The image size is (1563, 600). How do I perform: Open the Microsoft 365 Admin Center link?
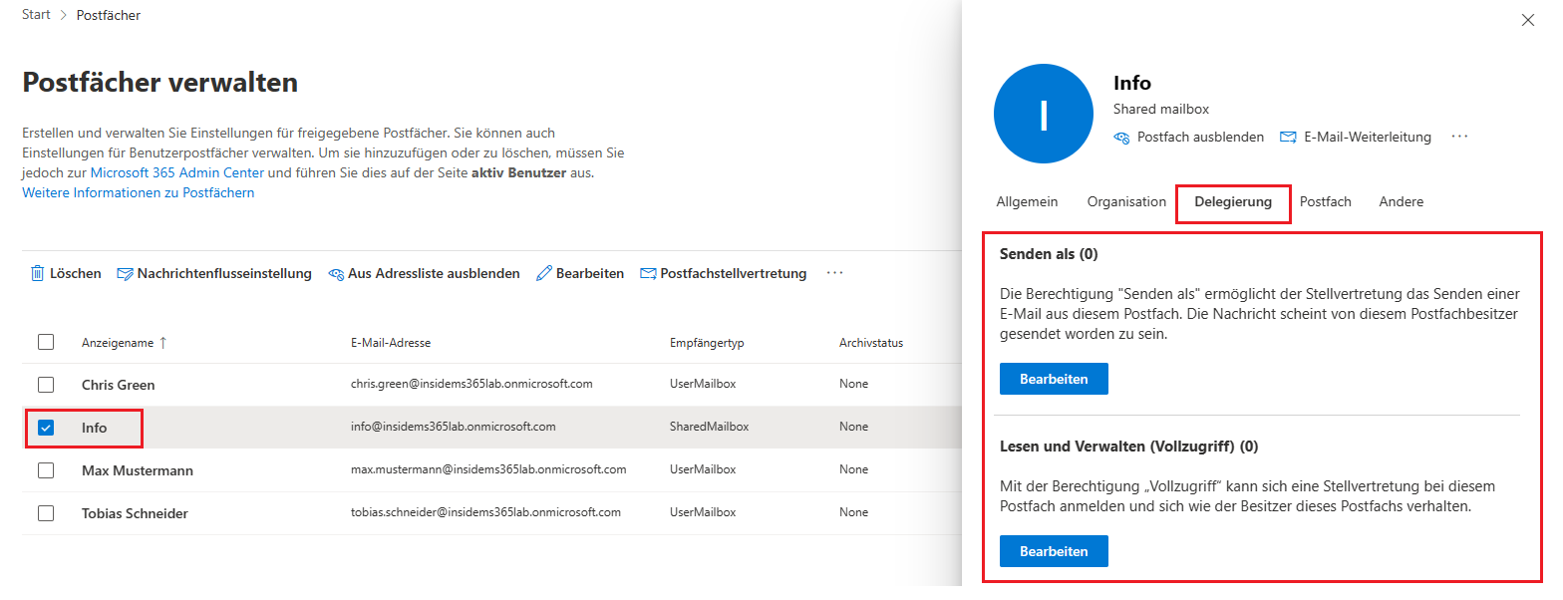pos(177,172)
